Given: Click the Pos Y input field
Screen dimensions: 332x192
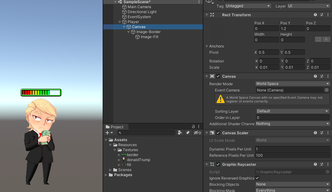Looking at the screenshot, I should click(292, 28).
